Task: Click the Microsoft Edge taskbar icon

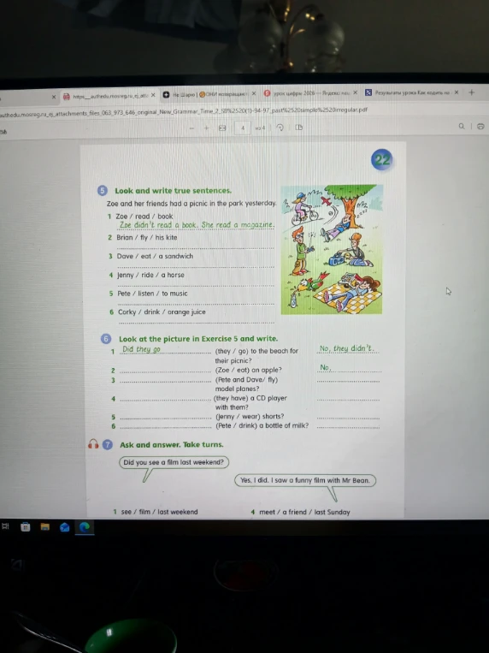Action: click(85, 527)
